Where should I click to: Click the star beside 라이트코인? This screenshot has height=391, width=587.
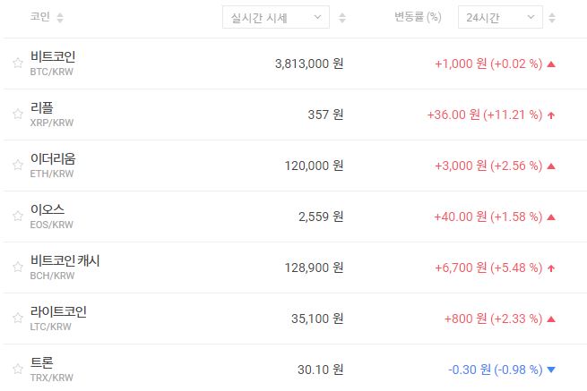tap(17, 319)
